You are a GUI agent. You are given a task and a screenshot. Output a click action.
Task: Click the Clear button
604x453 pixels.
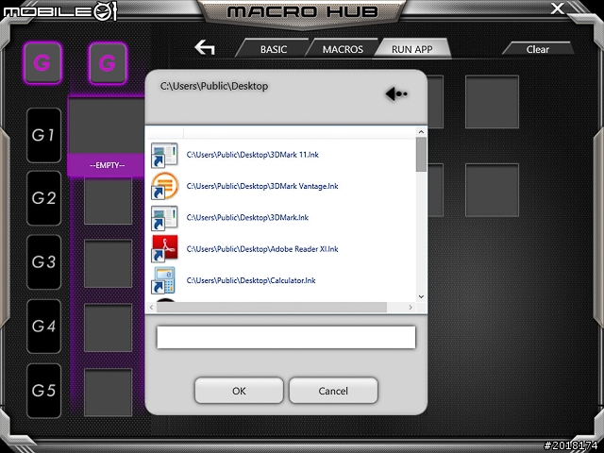click(x=537, y=49)
